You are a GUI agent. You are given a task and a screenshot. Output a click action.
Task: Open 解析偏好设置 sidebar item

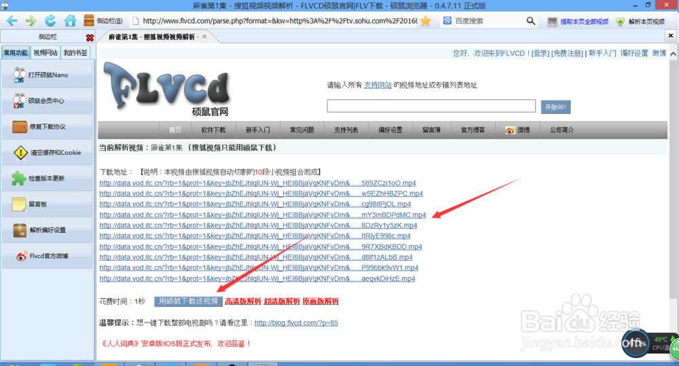[48, 230]
